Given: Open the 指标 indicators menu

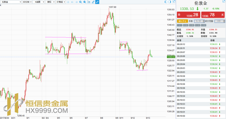Looking at the screenshot, I should (x=50, y=2).
